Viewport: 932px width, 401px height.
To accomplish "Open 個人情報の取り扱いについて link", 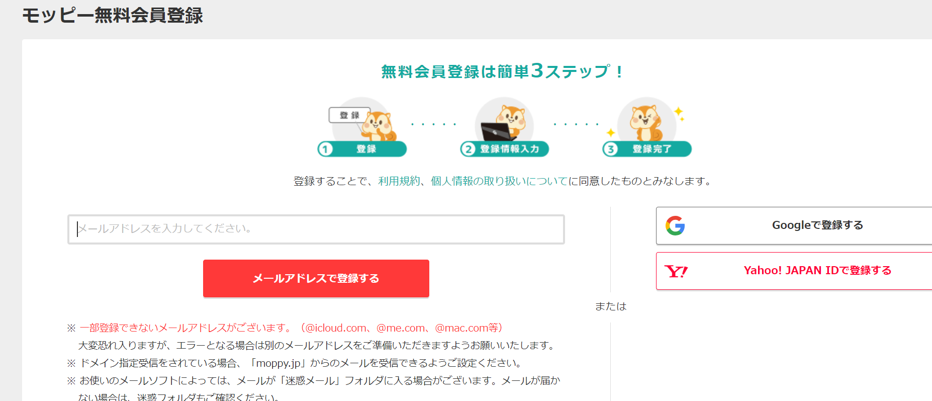I will click(499, 181).
